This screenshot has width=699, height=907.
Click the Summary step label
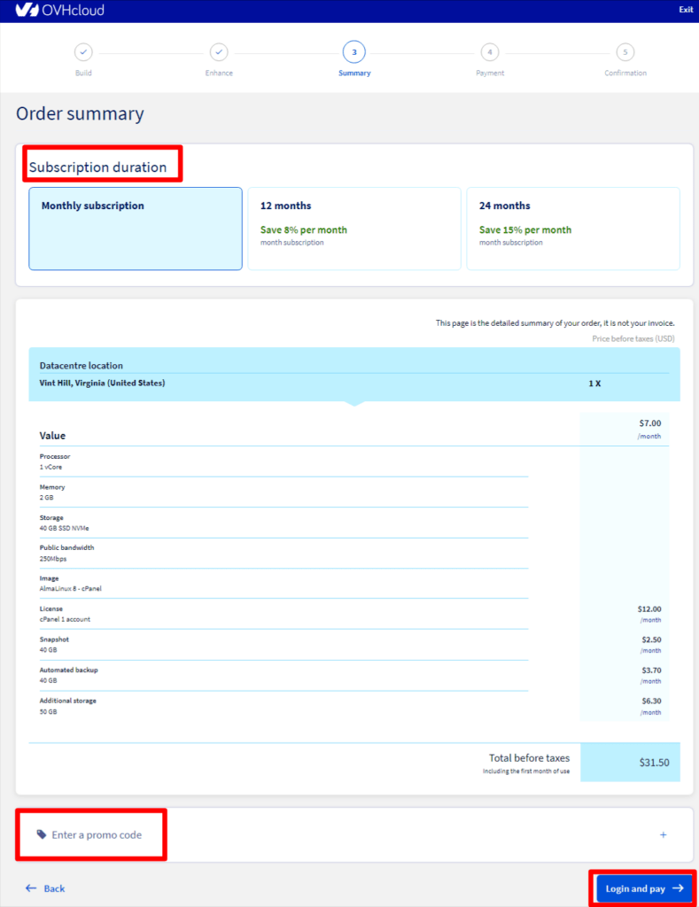(354, 73)
